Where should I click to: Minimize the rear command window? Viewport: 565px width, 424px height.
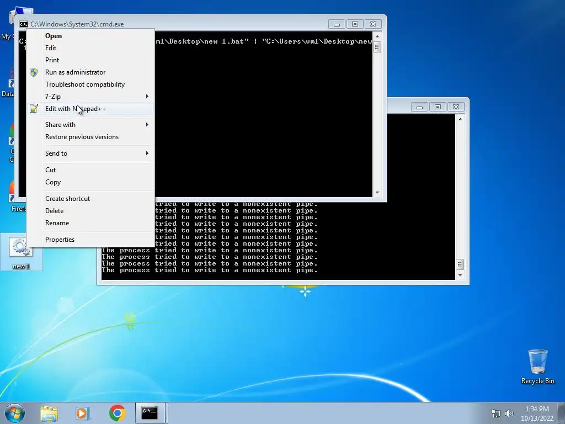[419, 107]
